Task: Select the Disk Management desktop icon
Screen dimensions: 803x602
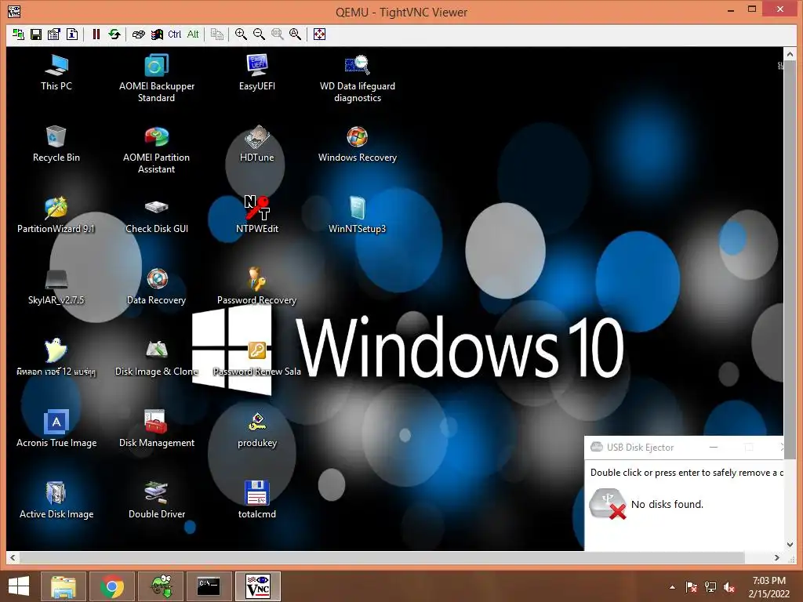Action: click(x=157, y=429)
